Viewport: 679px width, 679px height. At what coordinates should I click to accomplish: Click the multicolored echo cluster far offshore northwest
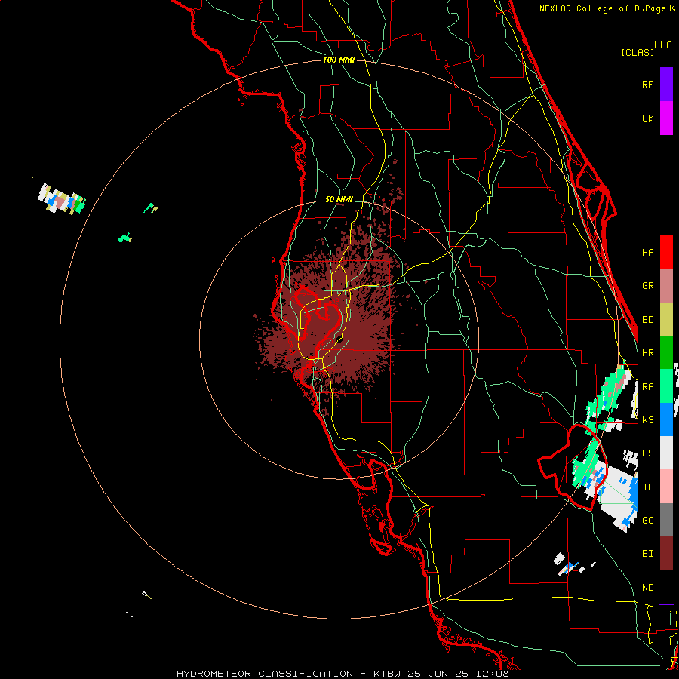pyautogui.click(x=62, y=198)
